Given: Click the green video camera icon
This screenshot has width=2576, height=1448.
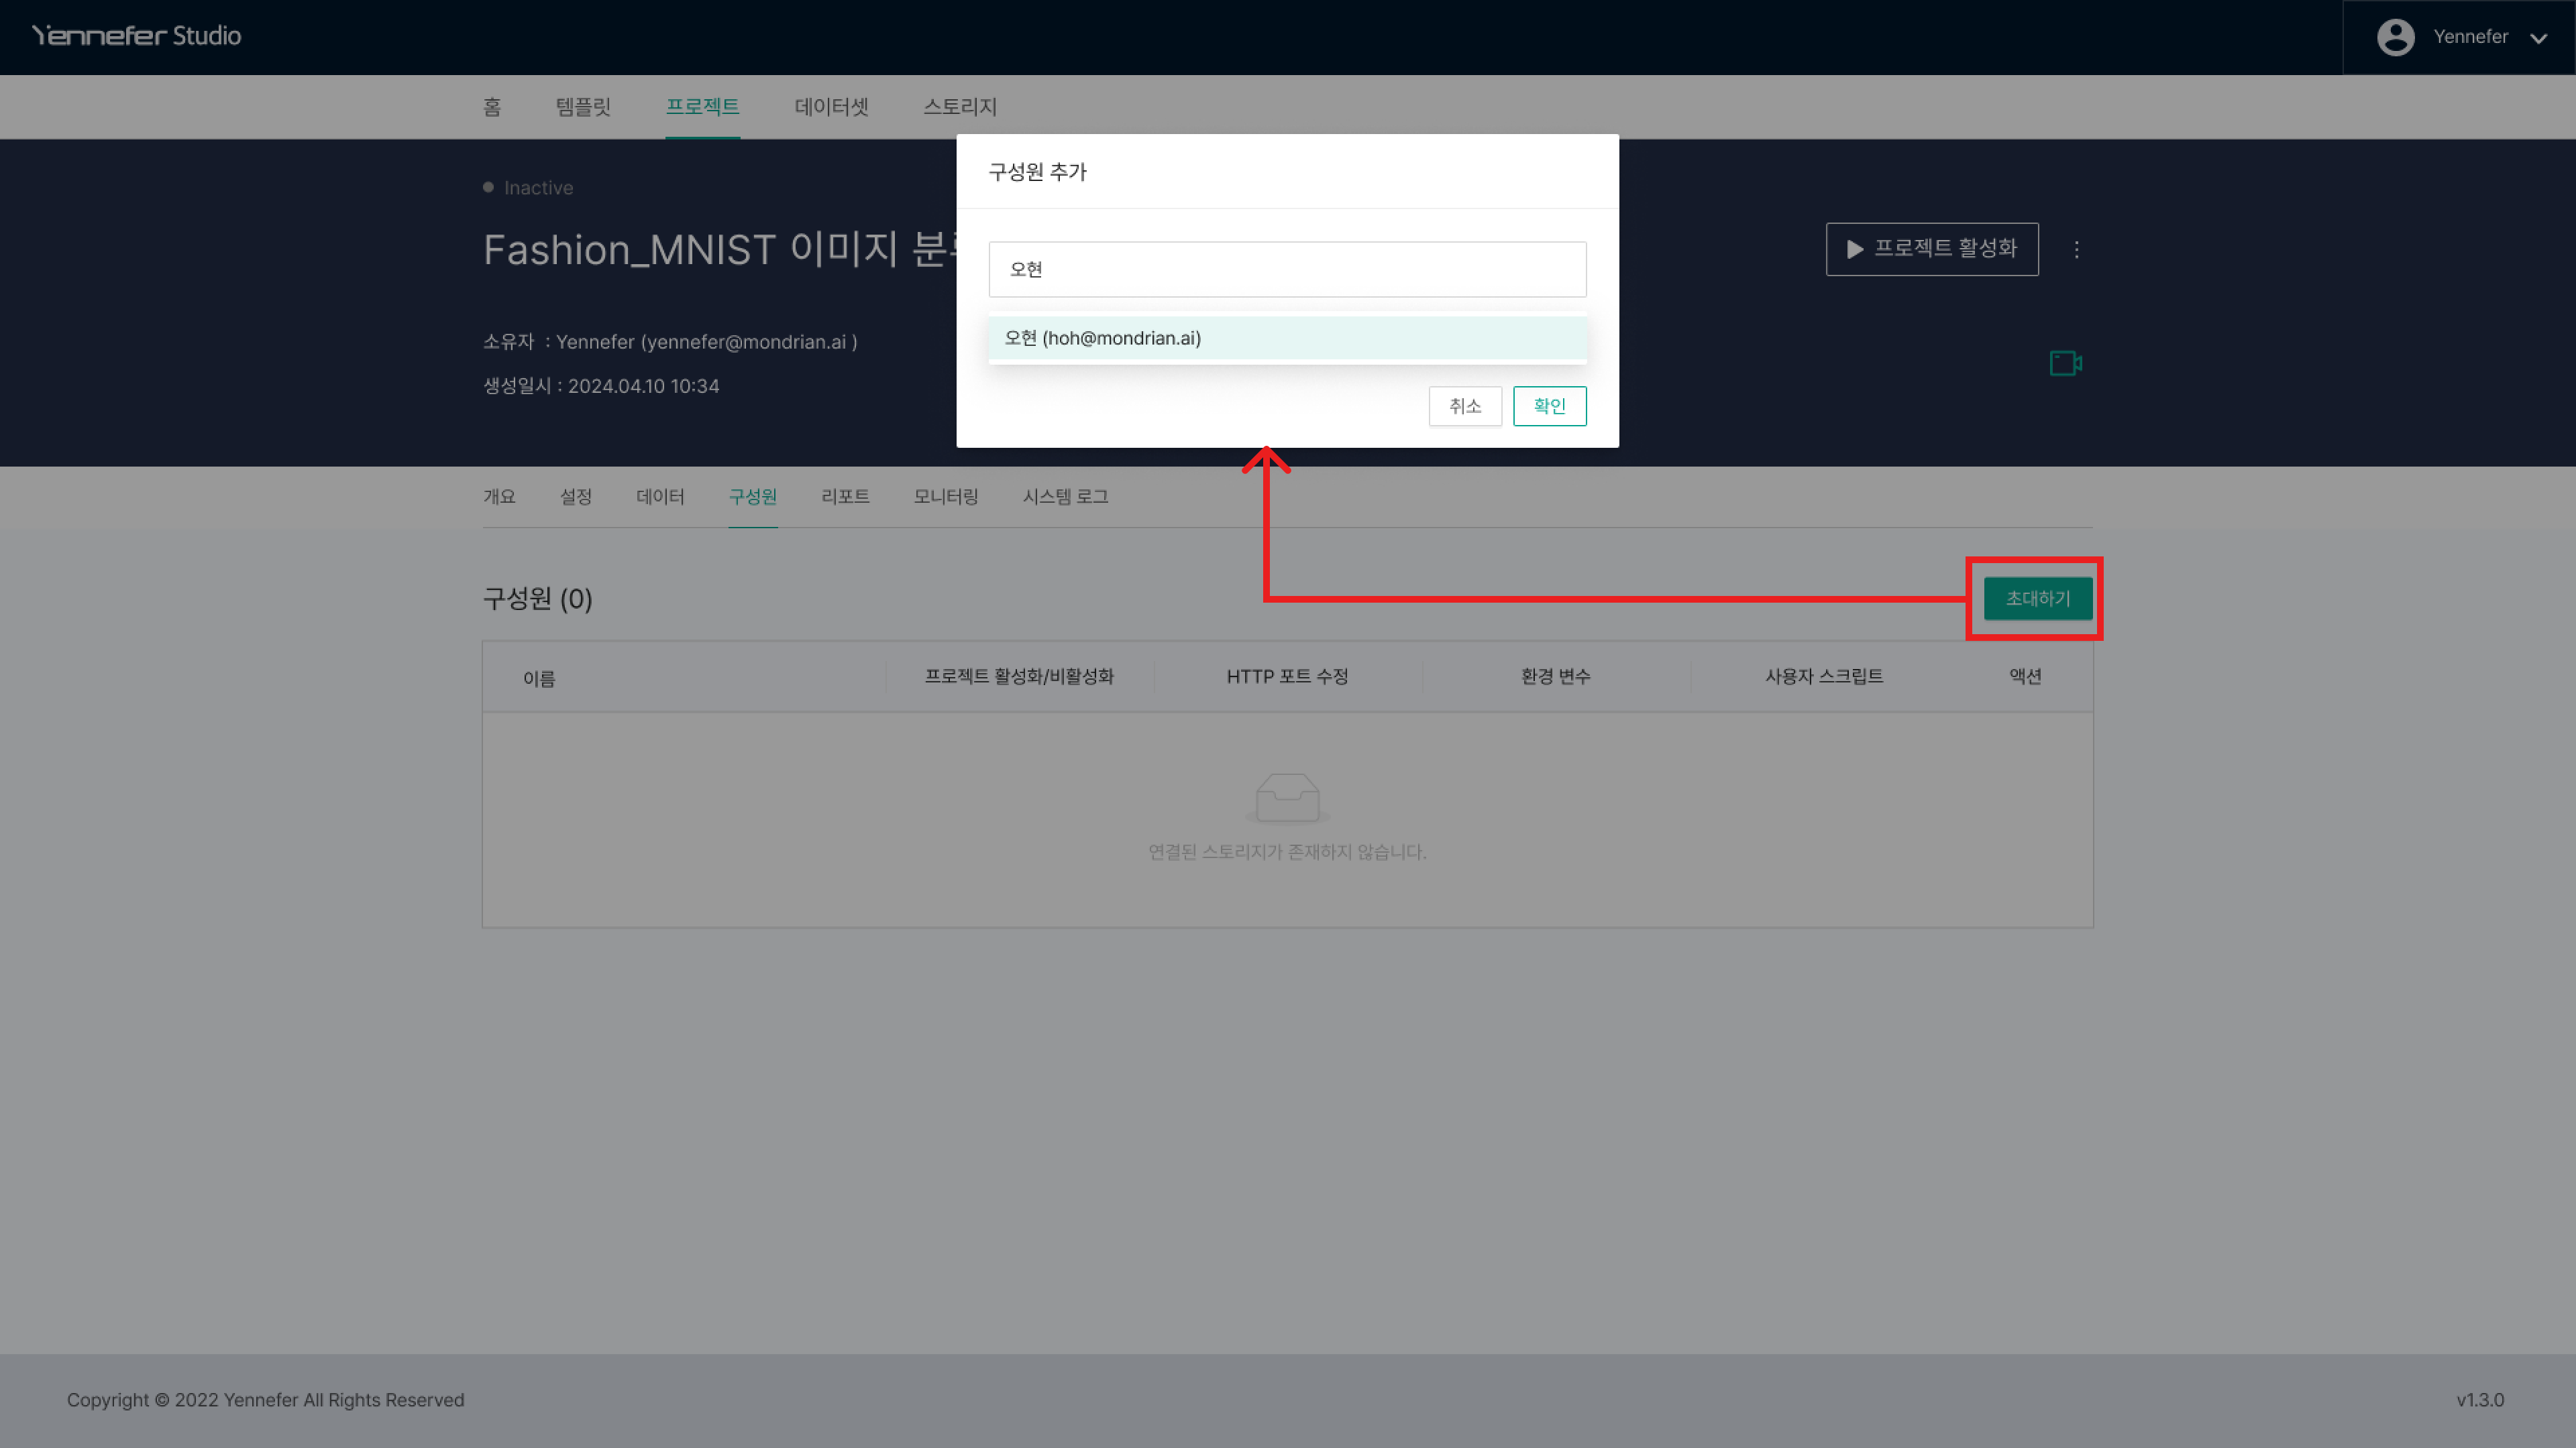Looking at the screenshot, I should click(2065, 363).
